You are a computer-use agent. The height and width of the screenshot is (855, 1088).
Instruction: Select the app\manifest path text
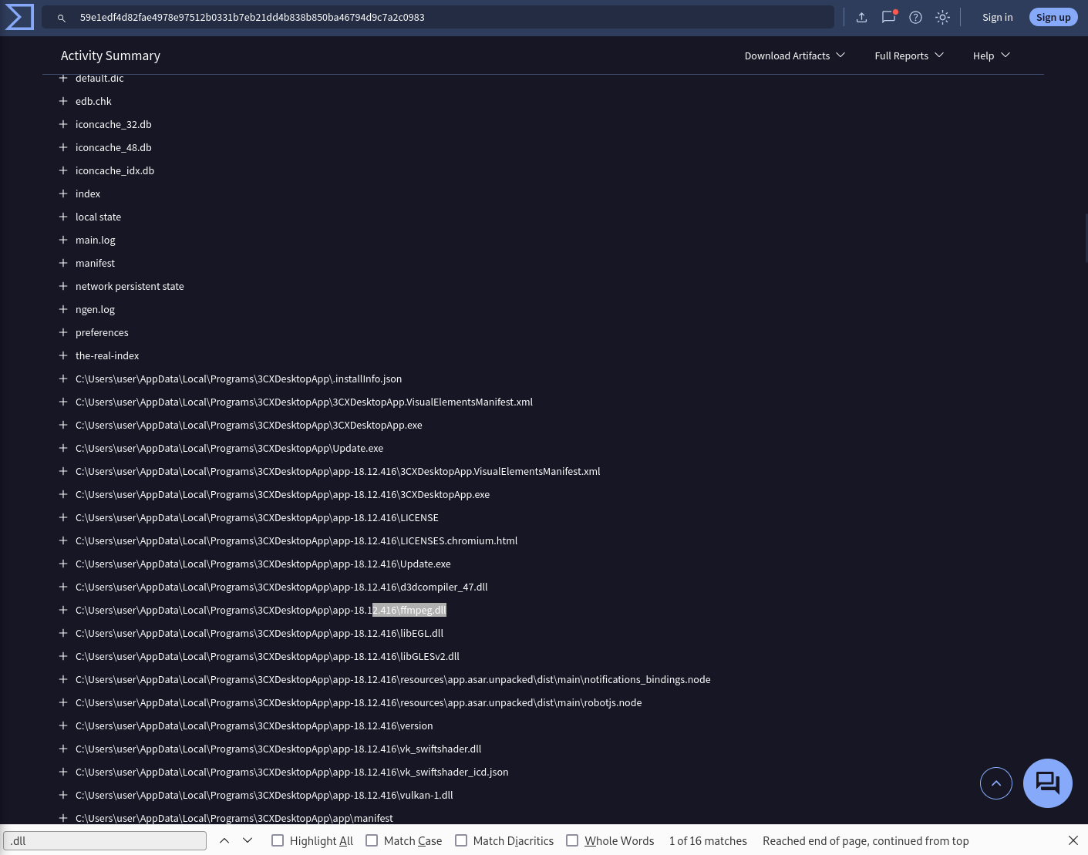234,818
